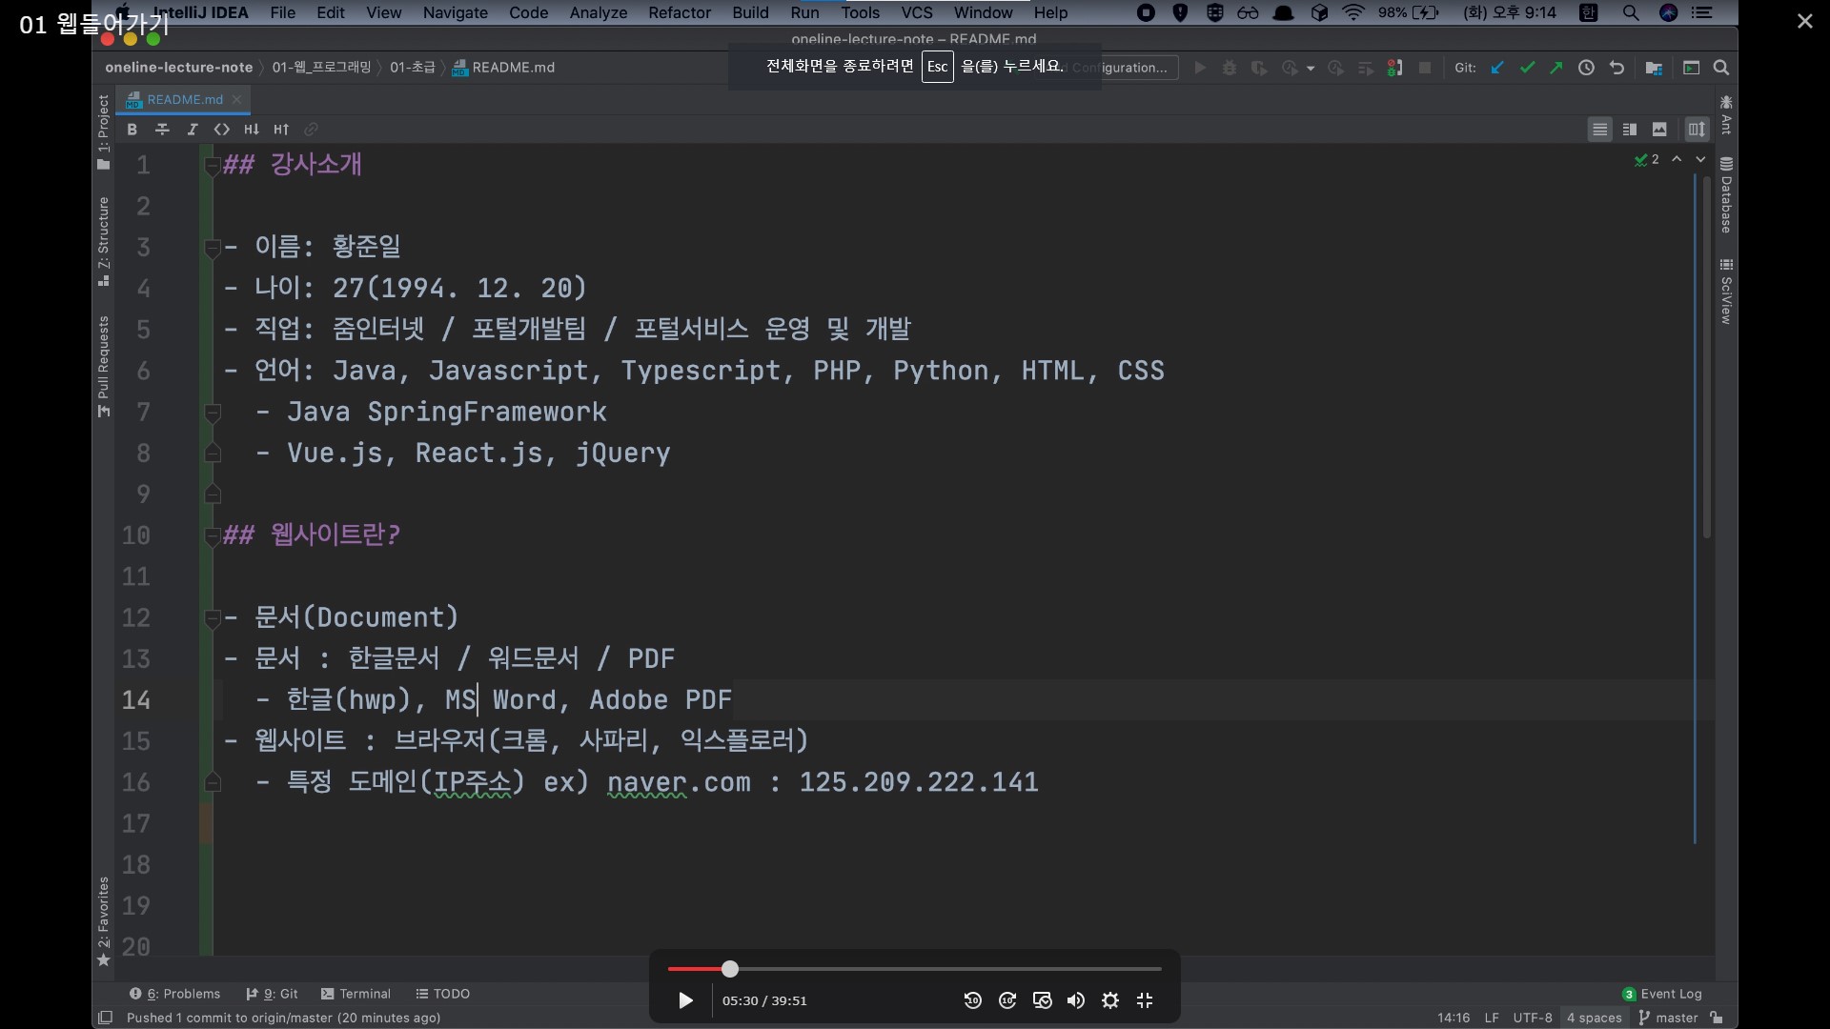Toggle the Structure tool window
The height and width of the screenshot is (1029, 1830).
click(x=104, y=241)
